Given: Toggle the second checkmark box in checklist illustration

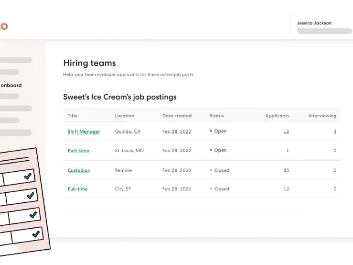Looking at the screenshot, I should (30, 196).
